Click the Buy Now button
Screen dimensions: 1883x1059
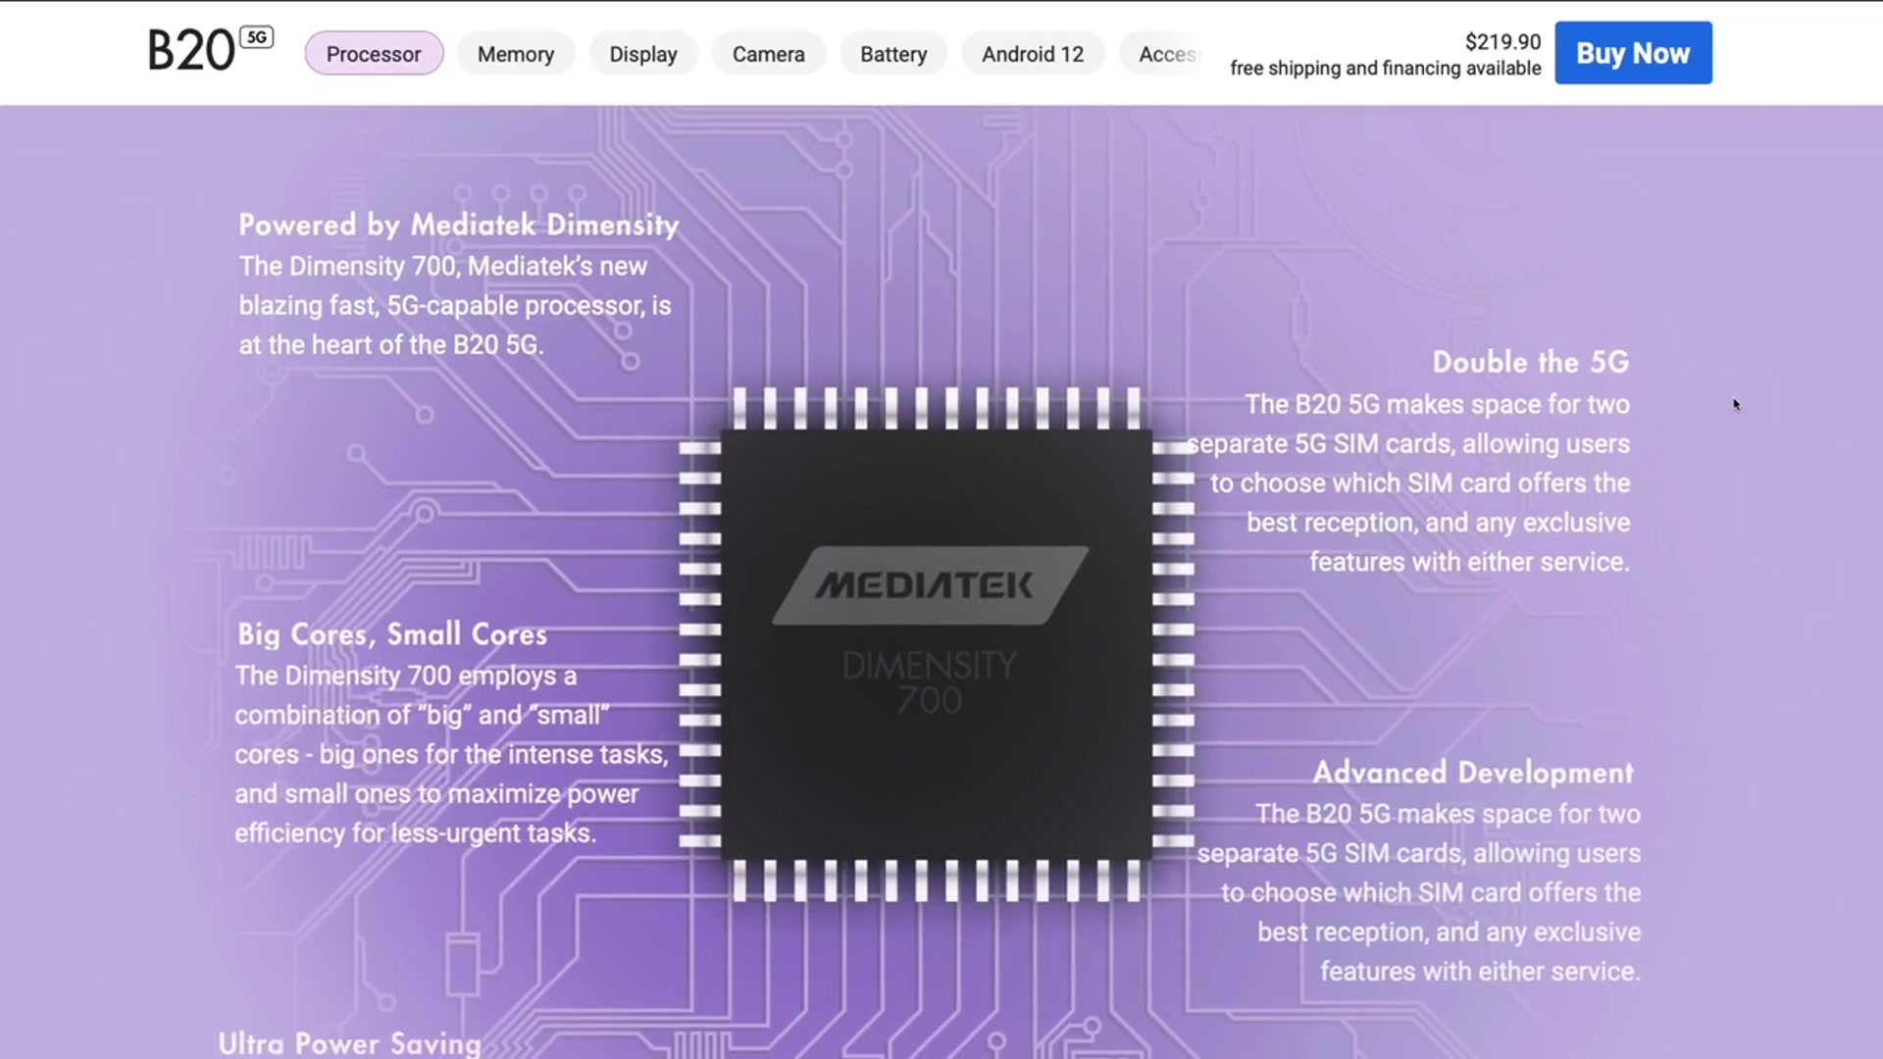(1633, 53)
